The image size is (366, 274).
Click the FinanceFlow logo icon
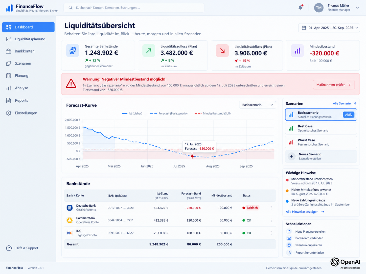click(x=9, y=8)
